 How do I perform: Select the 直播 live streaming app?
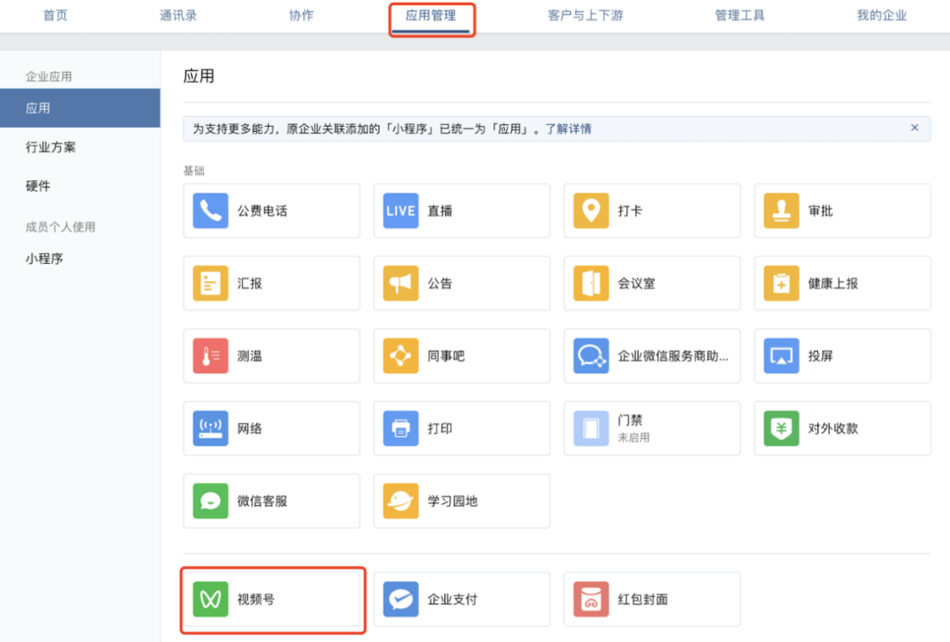point(461,210)
